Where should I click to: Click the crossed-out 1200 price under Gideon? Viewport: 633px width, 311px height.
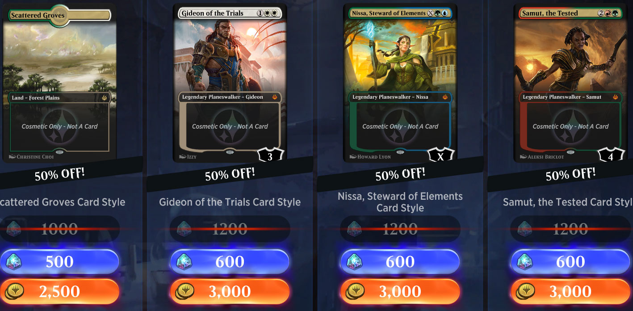(230, 229)
